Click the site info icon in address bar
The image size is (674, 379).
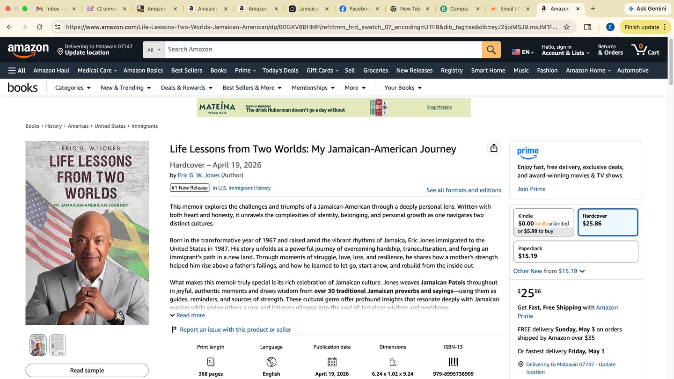58,27
